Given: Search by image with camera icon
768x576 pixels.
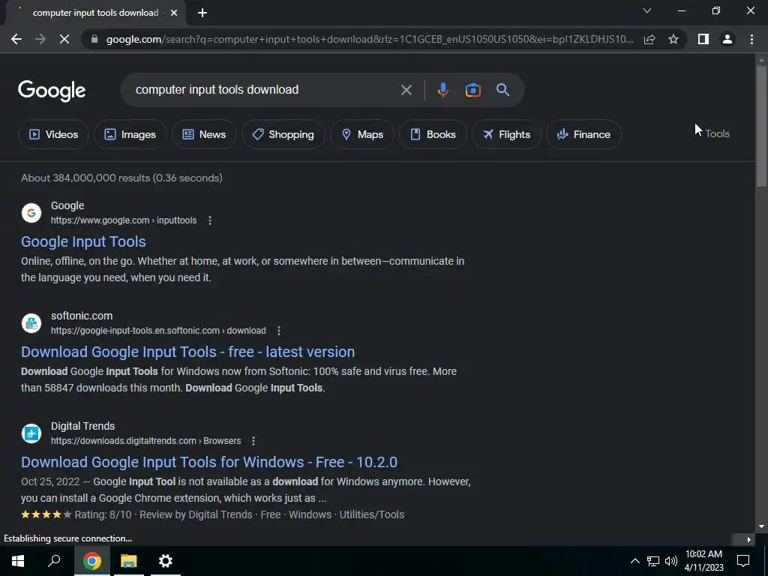Looking at the screenshot, I should (472, 90).
